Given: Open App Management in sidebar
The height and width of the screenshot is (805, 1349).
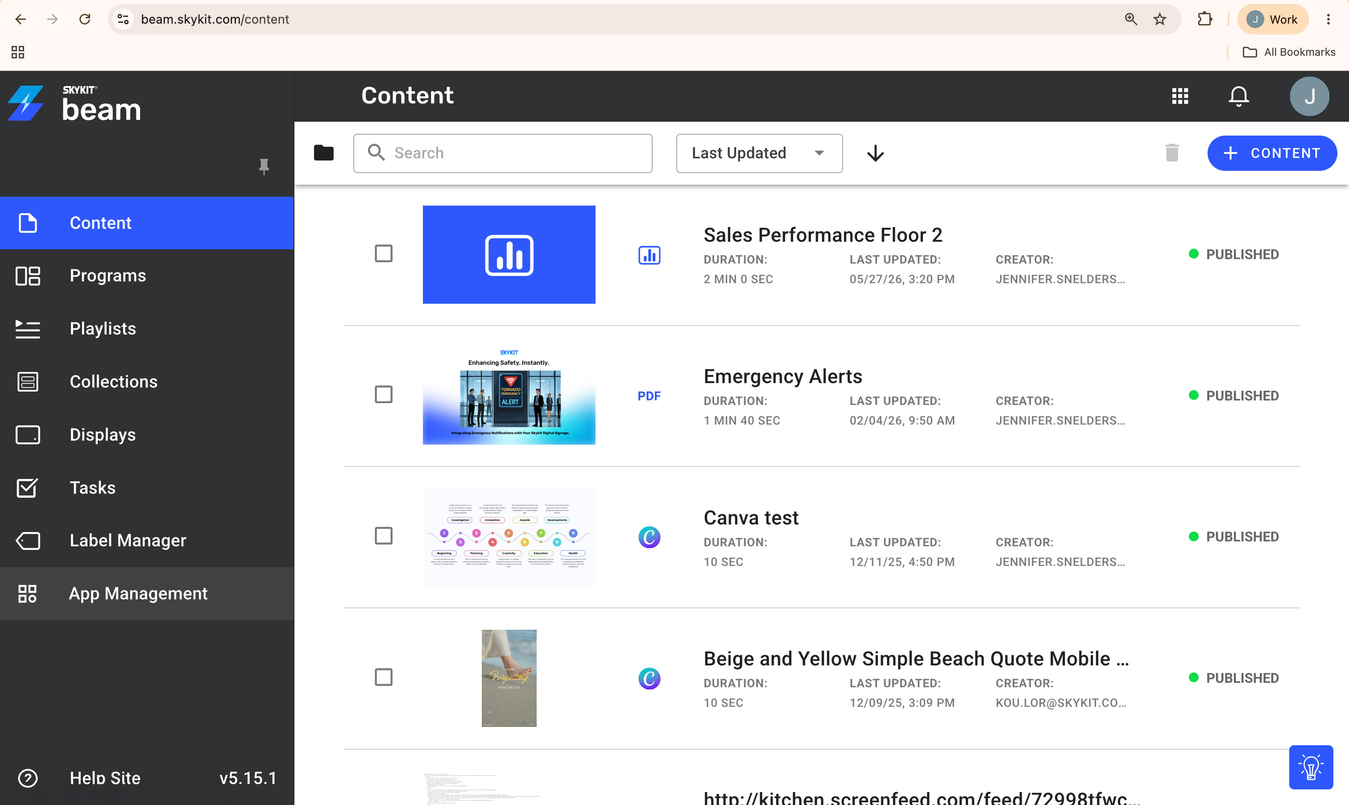Looking at the screenshot, I should click(147, 594).
